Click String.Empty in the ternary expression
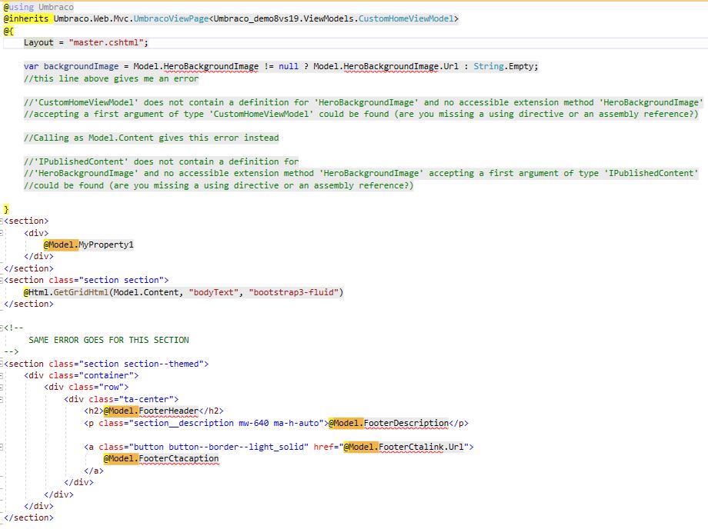708x529 pixels. [x=506, y=66]
